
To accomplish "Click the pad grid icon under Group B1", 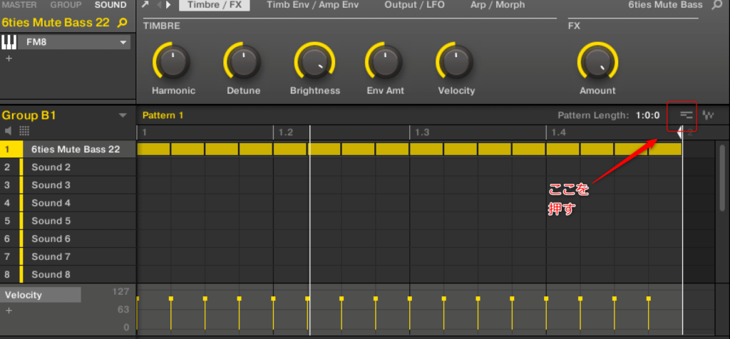I will (24, 131).
